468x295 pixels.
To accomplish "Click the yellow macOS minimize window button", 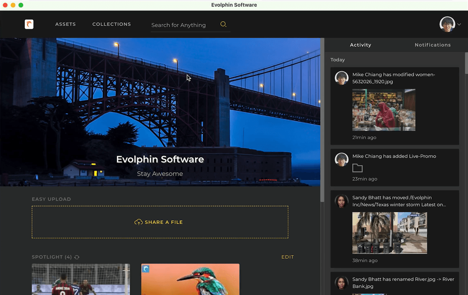I will [13, 5].
